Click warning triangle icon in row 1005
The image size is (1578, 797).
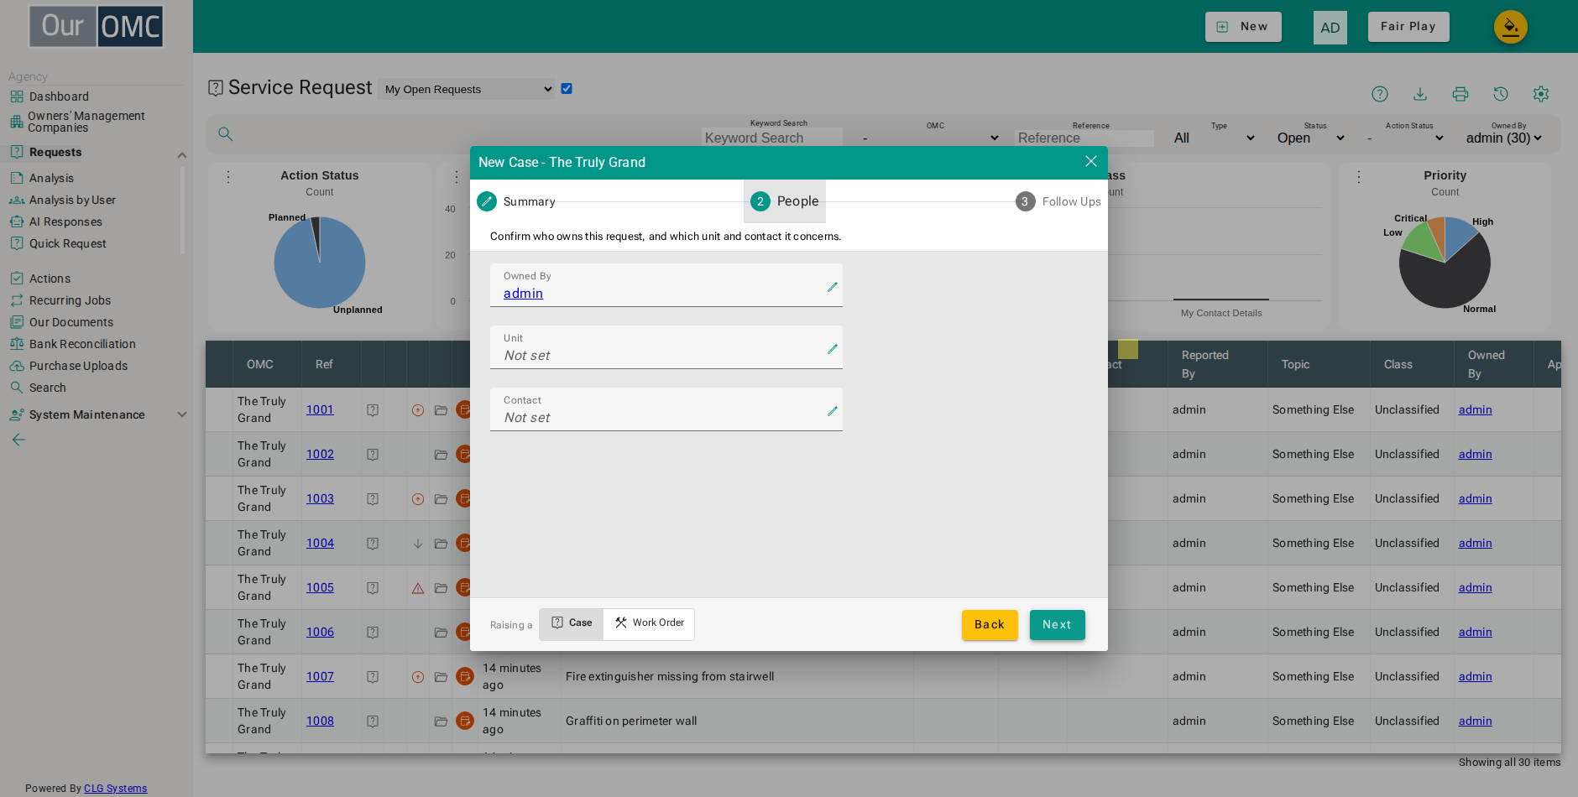(418, 588)
